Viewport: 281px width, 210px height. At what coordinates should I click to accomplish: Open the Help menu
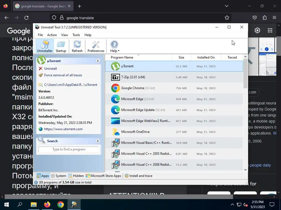click(88, 35)
